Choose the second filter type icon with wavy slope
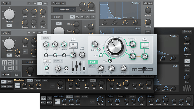The height and width of the screenshot is (109, 194). pyautogui.click(x=78, y=17)
